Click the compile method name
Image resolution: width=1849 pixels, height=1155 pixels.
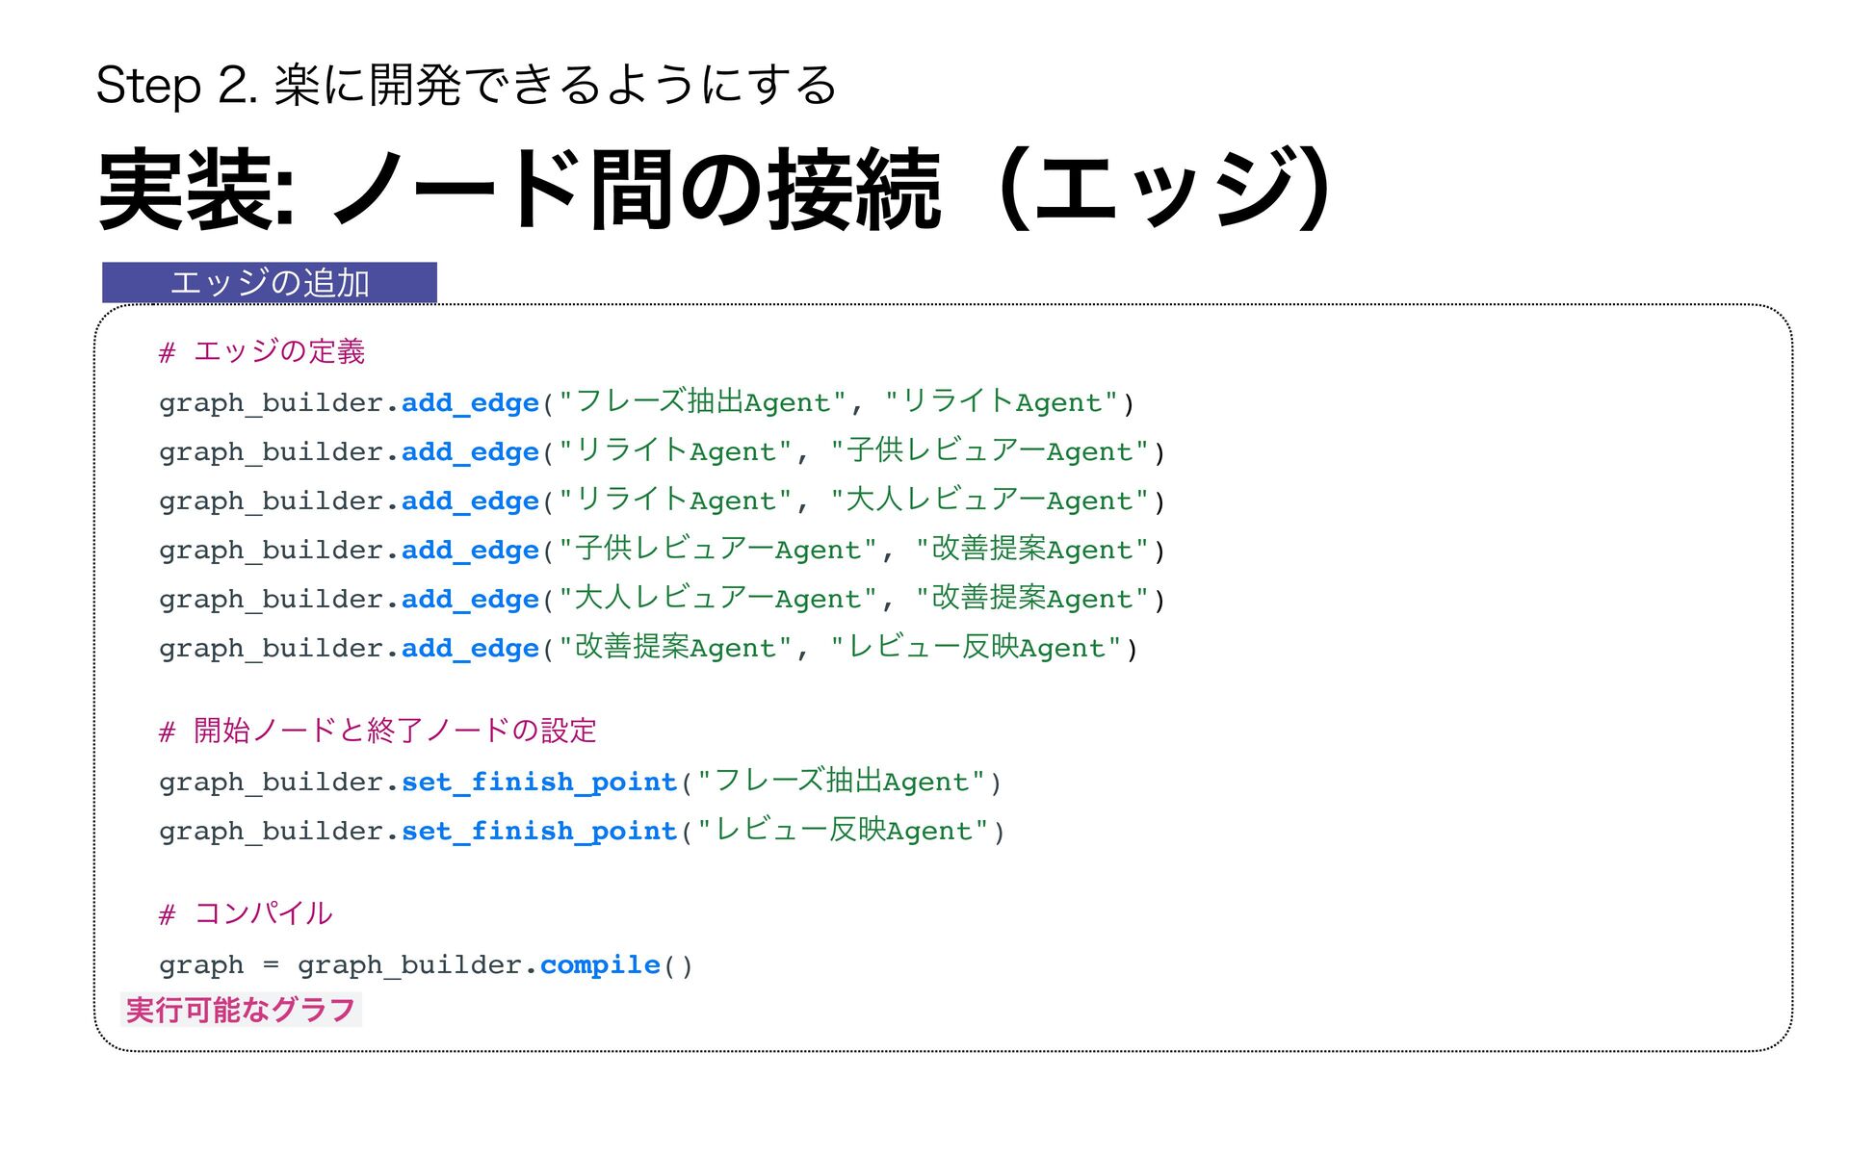(x=600, y=964)
